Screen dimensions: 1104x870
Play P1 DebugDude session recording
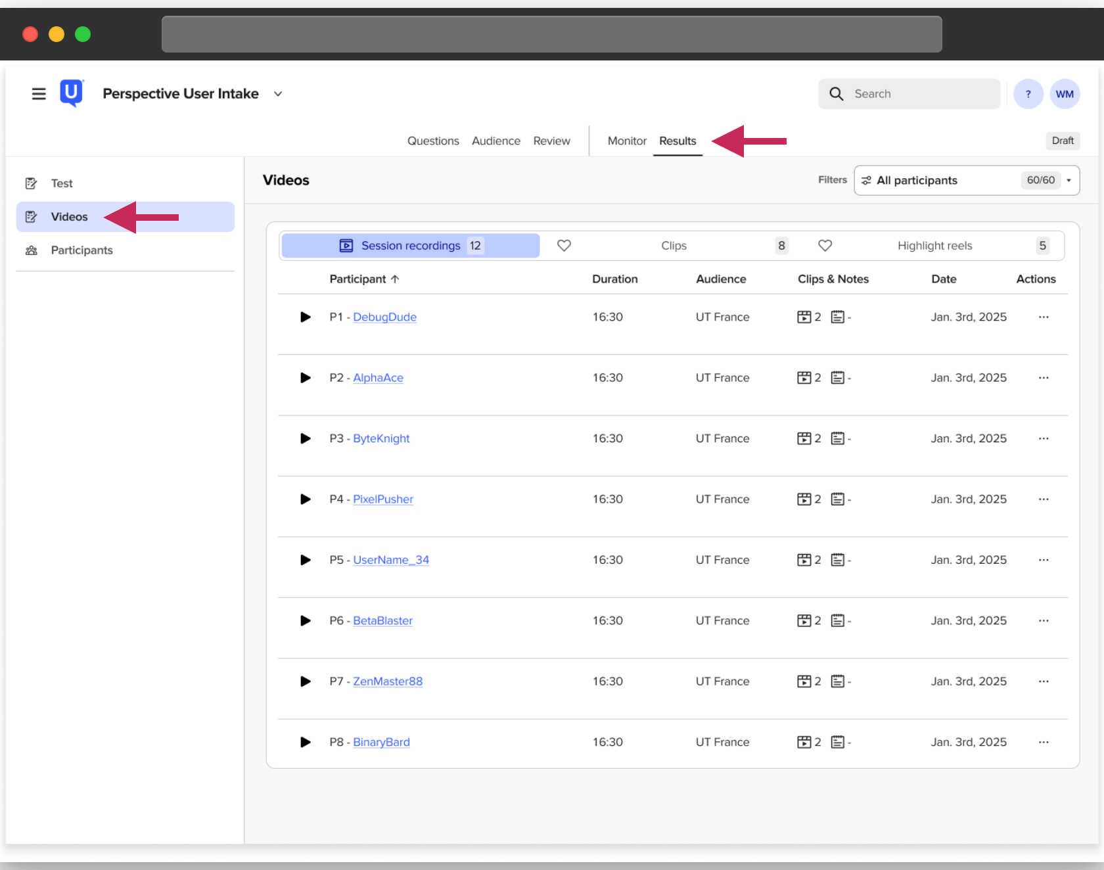(x=305, y=317)
